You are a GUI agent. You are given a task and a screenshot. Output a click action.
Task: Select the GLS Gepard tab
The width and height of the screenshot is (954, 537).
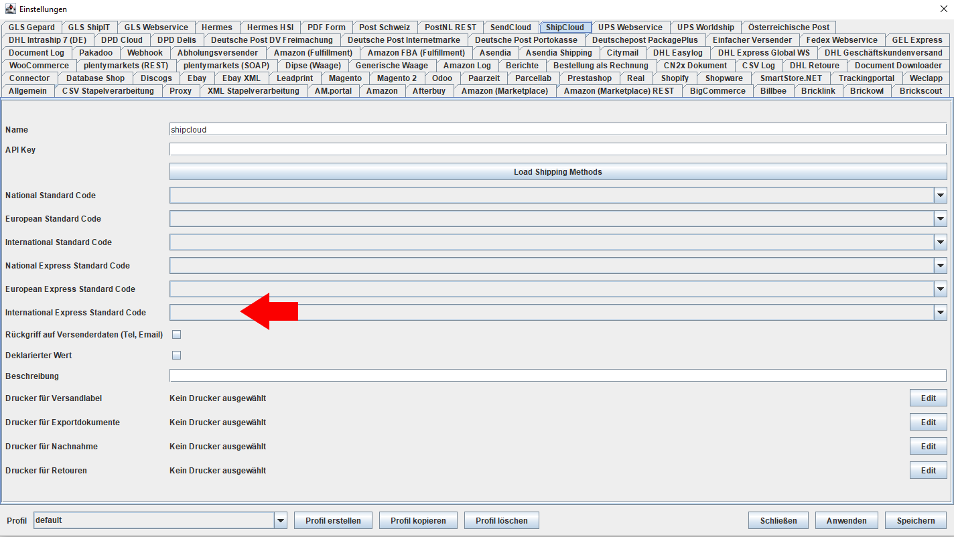point(32,27)
